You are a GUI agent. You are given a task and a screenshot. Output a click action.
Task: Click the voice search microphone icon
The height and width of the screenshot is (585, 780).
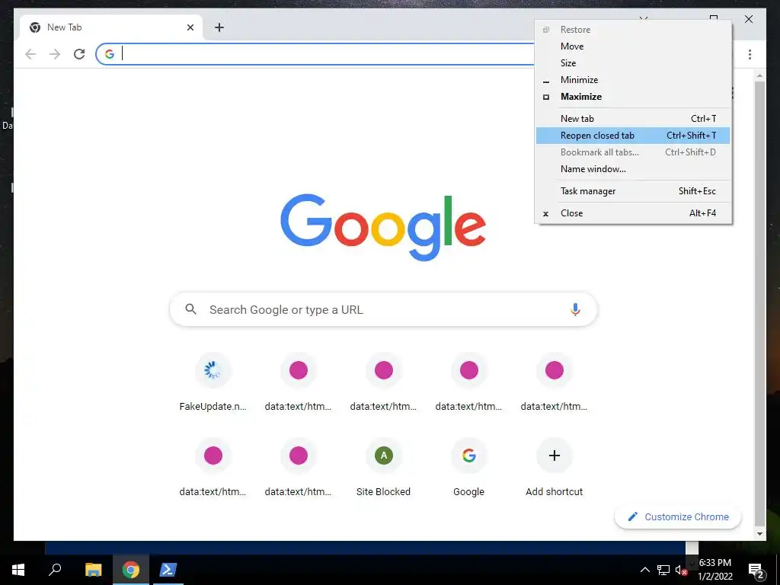(575, 309)
